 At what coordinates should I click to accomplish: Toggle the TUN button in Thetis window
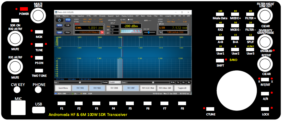coord(68,25)
